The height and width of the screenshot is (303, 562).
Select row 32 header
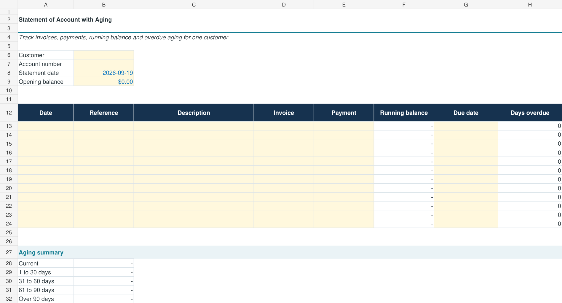click(x=9, y=299)
